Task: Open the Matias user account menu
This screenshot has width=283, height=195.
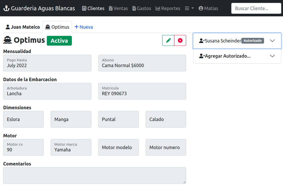Action: (x=208, y=8)
